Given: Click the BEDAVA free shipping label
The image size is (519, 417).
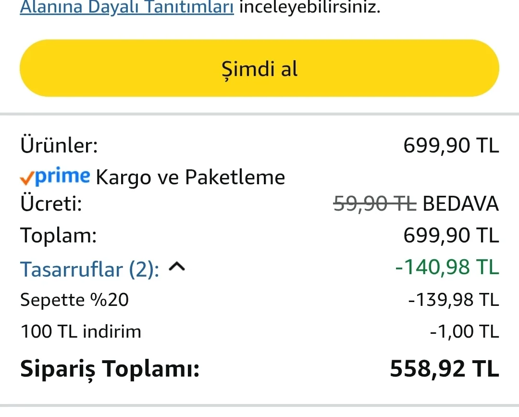Looking at the screenshot, I should (460, 204).
